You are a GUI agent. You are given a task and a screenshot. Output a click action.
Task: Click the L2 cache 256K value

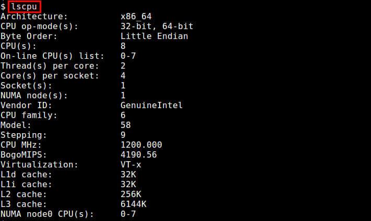click(x=130, y=194)
